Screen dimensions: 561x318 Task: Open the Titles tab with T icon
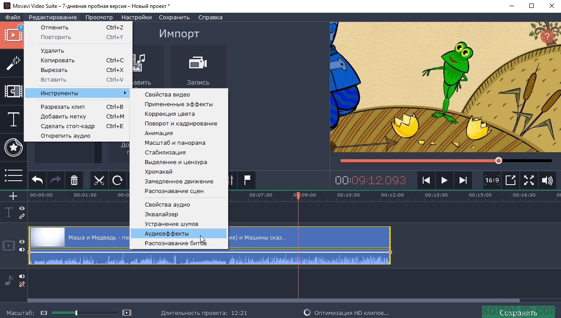[13, 119]
